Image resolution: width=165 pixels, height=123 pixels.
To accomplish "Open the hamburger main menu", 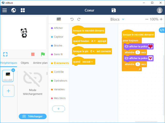I will coord(5,10).
